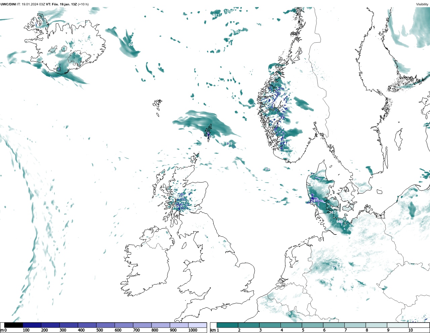Click the 9–10 km palest teal swatch
The image size is (430, 333).
tap(398, 325)
